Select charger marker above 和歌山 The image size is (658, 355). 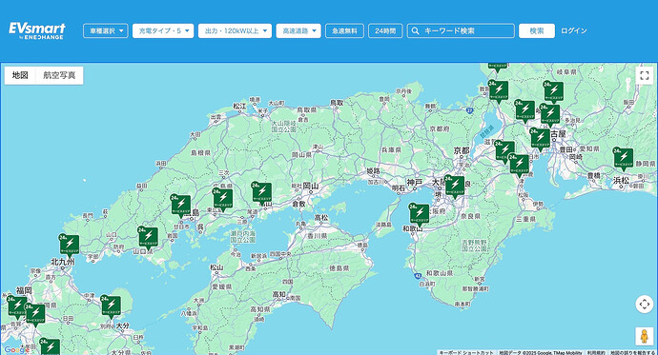pyautogui.click(x=420, y=215)
